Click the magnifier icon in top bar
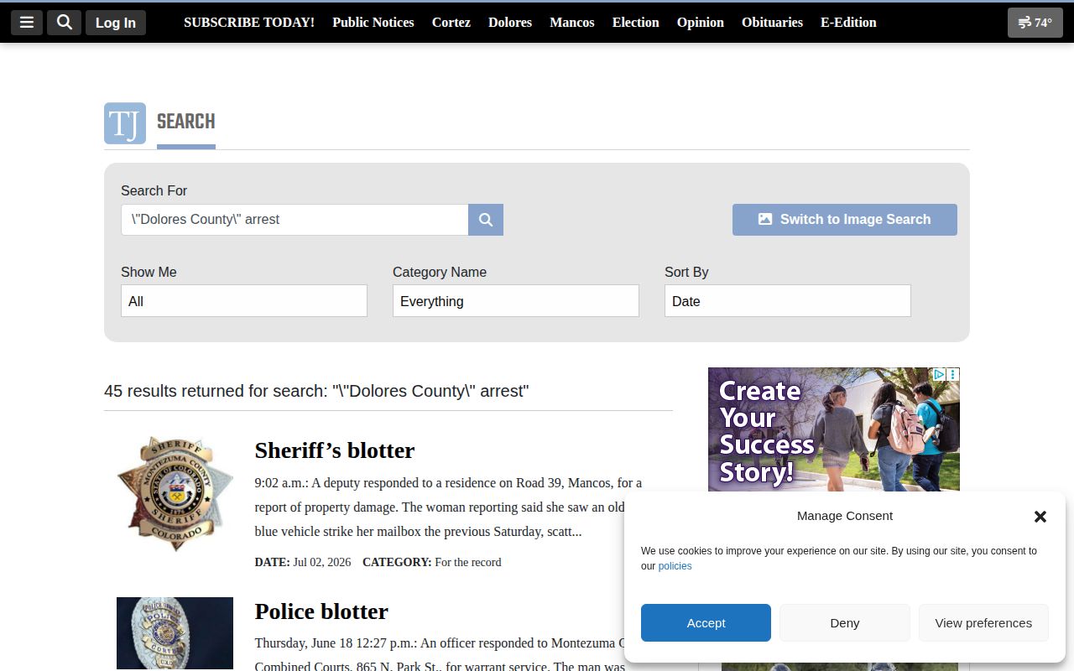Viewport: 1074px width, 671px height. pos(64,23)
